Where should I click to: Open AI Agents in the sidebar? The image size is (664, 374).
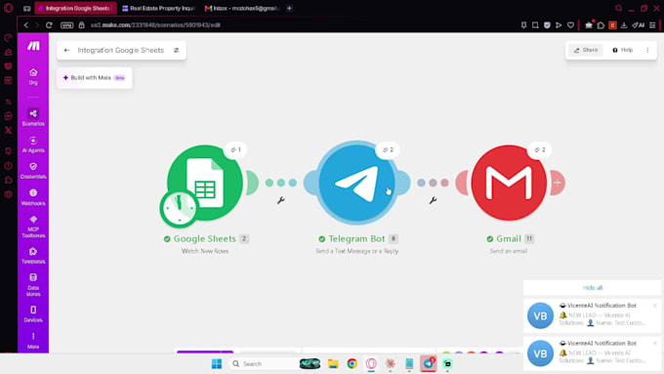pyautogui.click(x=33, y=145)
